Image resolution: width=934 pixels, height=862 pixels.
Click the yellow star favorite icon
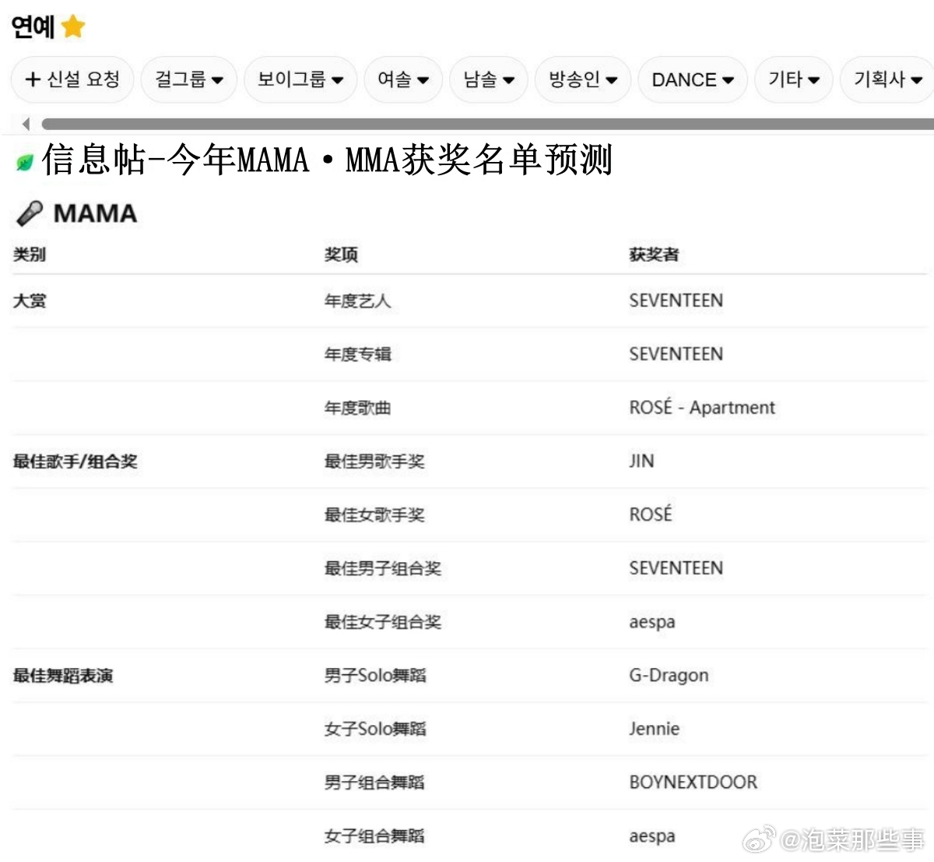pos(72,27)
